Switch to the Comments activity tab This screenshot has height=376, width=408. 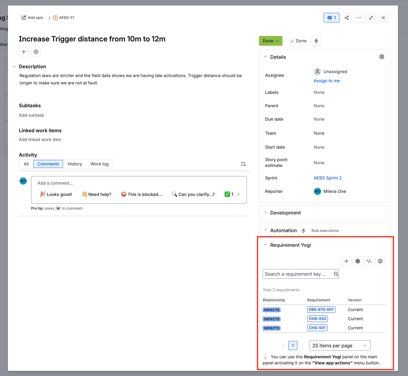coord(48,164)
